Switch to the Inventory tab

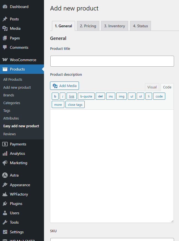click(x=115, y=26)
